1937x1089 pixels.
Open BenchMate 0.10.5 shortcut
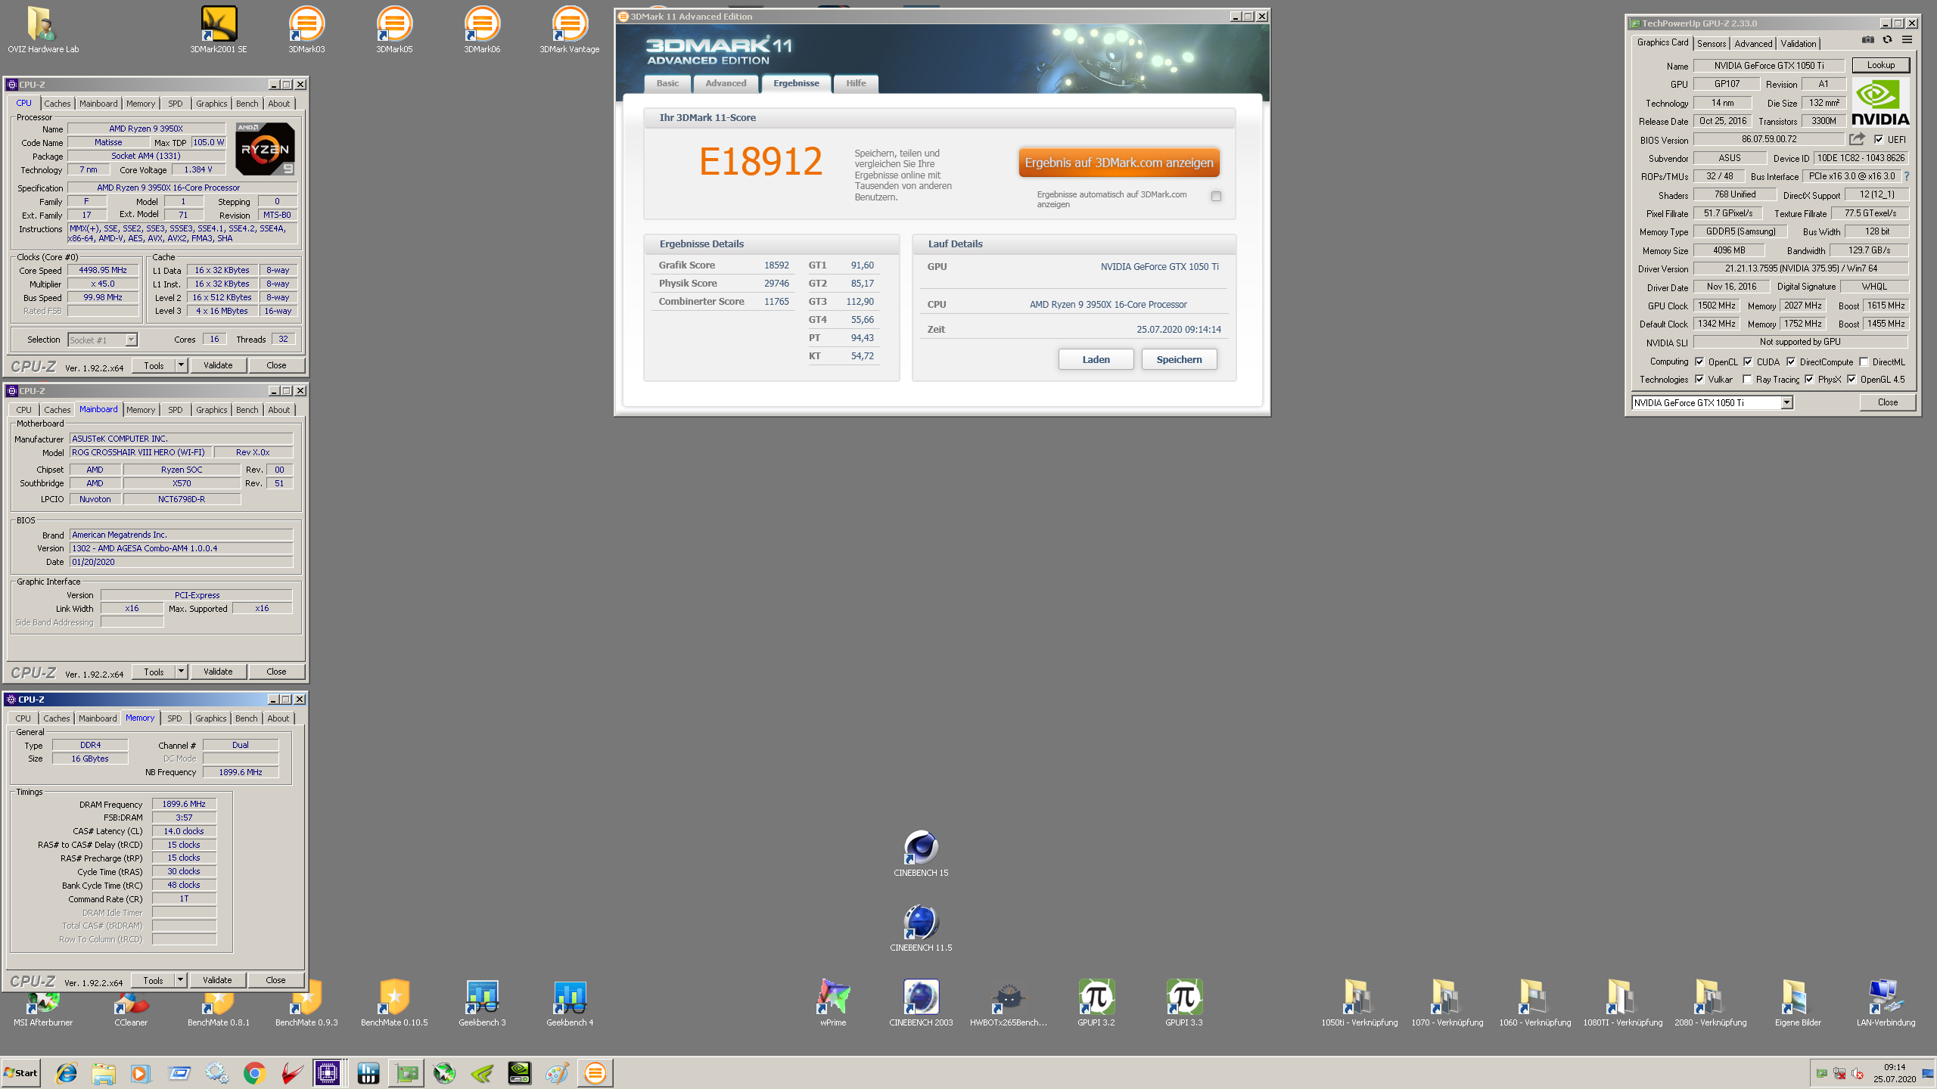394,1003
